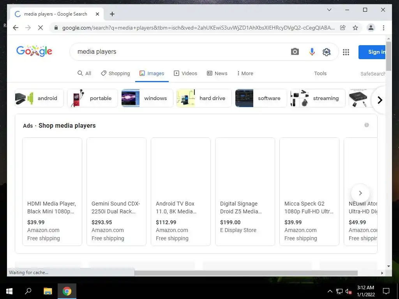Open Windows taskbar search

pyautogui.click(x=28, y=291)
